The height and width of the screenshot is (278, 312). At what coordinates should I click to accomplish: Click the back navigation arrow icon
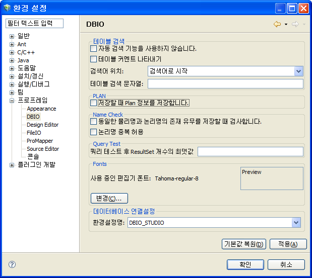tap(277, 24)
